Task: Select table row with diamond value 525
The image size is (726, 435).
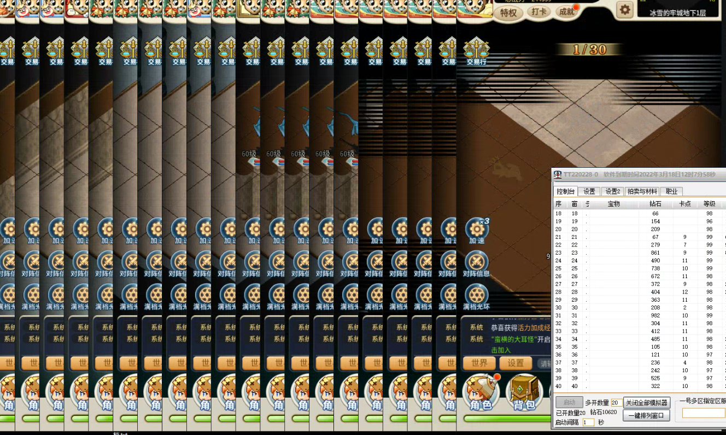Action: (x=640, y=378)
